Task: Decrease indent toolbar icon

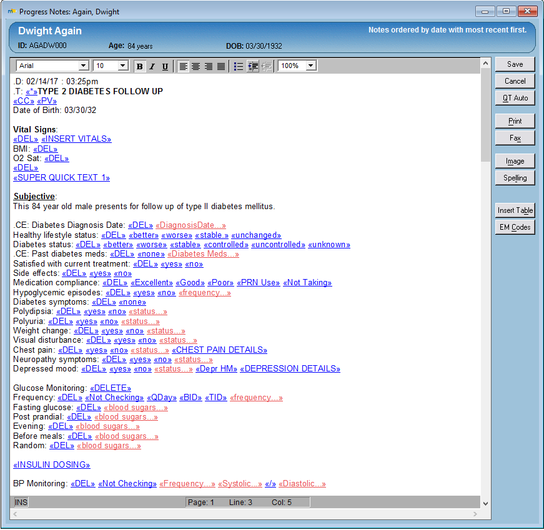Action: [266, 66]
